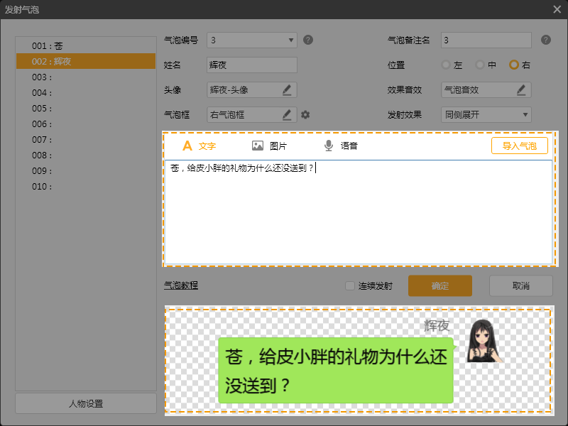Image resolution: width=568 pixels, height=426 pixels.
Task: Open the gear settings next to 气泡框
Action: click(x=305, y=114)
